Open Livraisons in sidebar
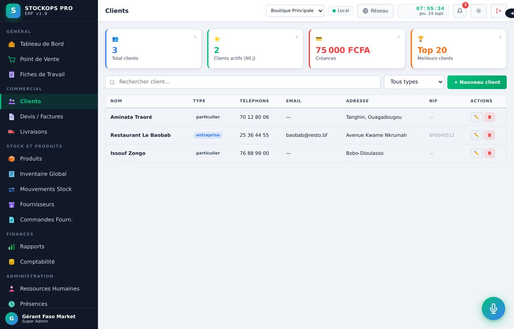The image size is (514, 329). pos(49,132)
